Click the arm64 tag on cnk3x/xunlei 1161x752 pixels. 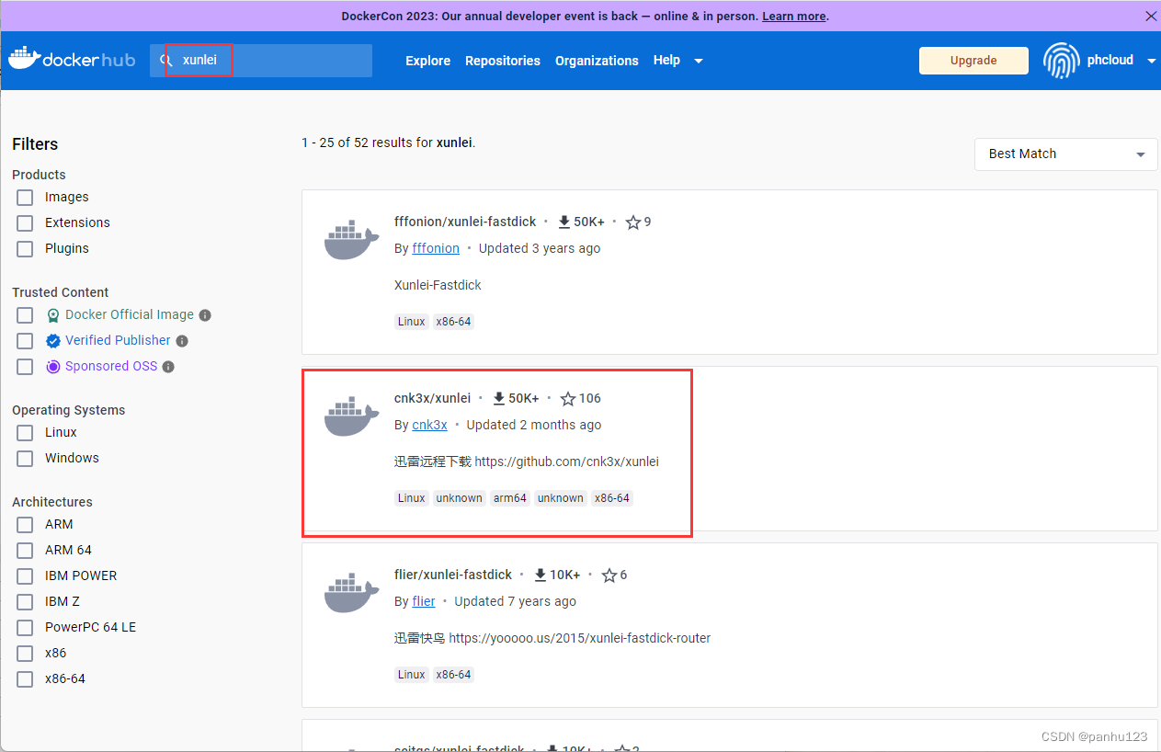[x=510, y=498]
